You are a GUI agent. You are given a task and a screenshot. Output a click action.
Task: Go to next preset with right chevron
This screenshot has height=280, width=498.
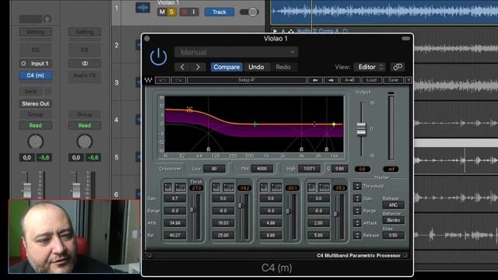pos(198,67)
